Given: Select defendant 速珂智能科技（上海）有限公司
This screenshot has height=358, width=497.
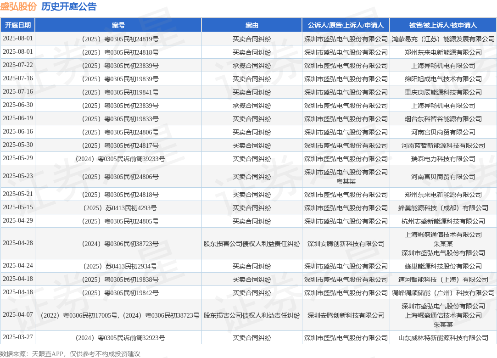Looking at the screenshot, I should click(x=443, y=280).
